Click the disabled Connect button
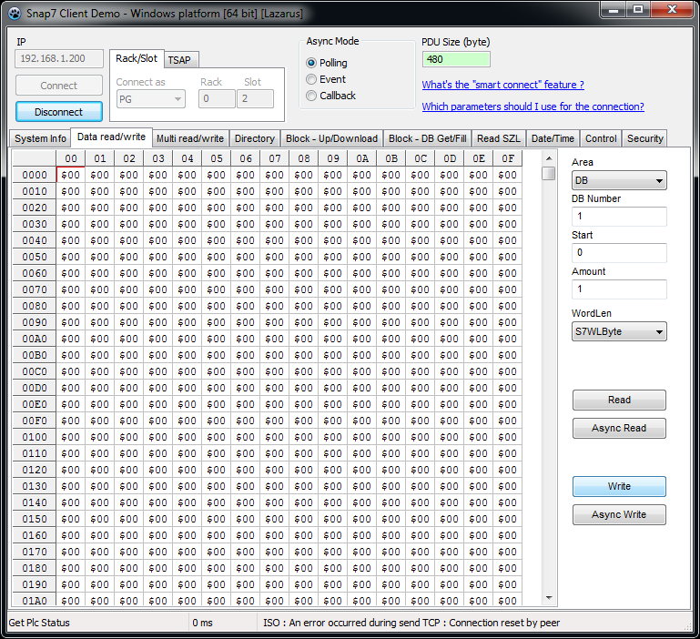 click(x=59, y=86)
